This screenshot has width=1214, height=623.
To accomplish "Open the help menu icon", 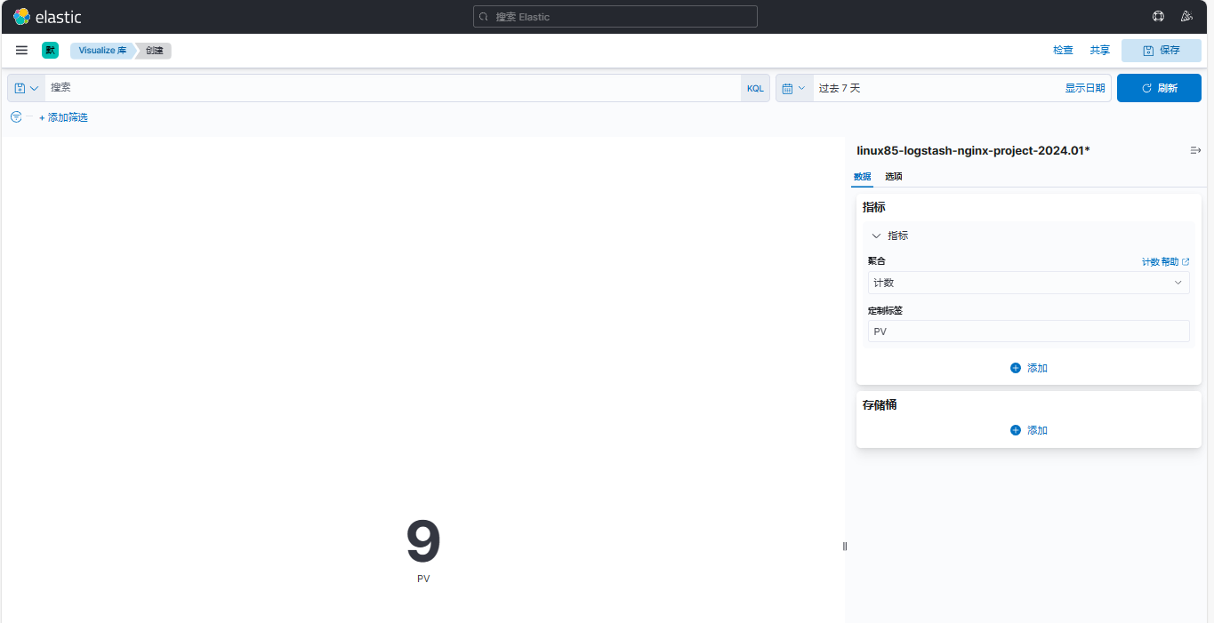I will tap(1158, 16).
